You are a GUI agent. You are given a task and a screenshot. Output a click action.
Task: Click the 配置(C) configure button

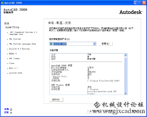106,44
